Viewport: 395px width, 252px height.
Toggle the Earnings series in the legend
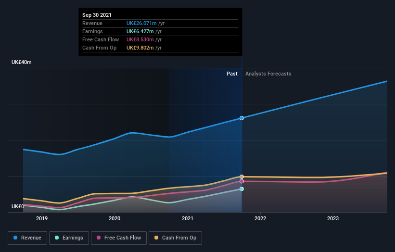(x=69, y=238)
